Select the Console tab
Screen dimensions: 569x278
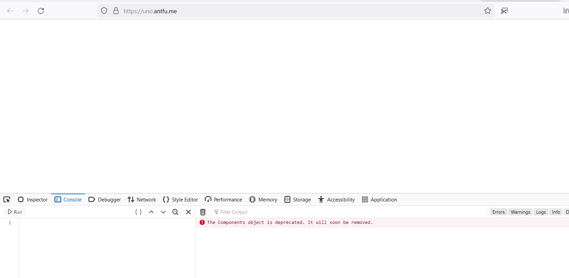68,199
